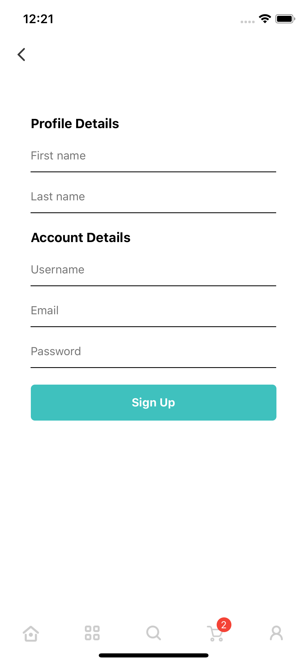The height and width of the screenshot is (664, 307).
Task: Tap the Profile Details heading
Action: coord(75,123)
